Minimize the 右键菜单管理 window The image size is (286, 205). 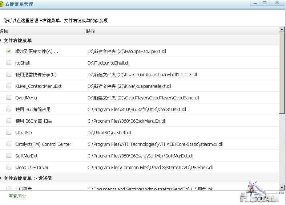click(x=255, y=3)
